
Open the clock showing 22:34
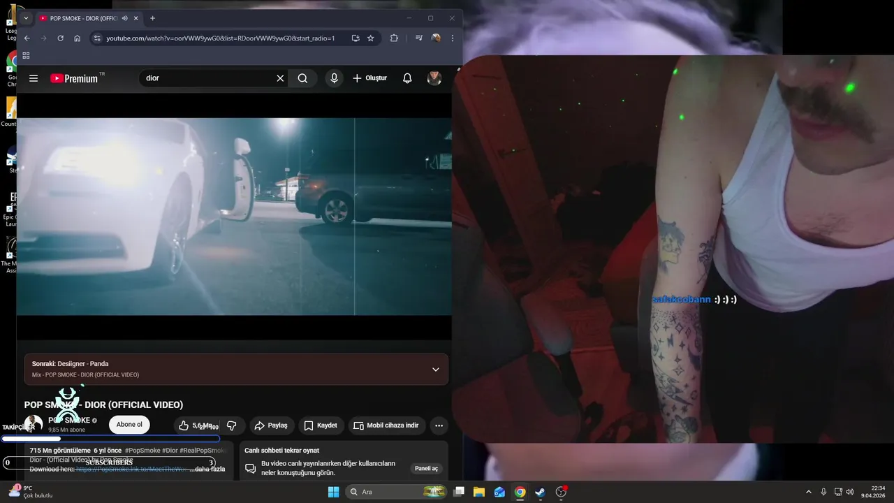873,492
